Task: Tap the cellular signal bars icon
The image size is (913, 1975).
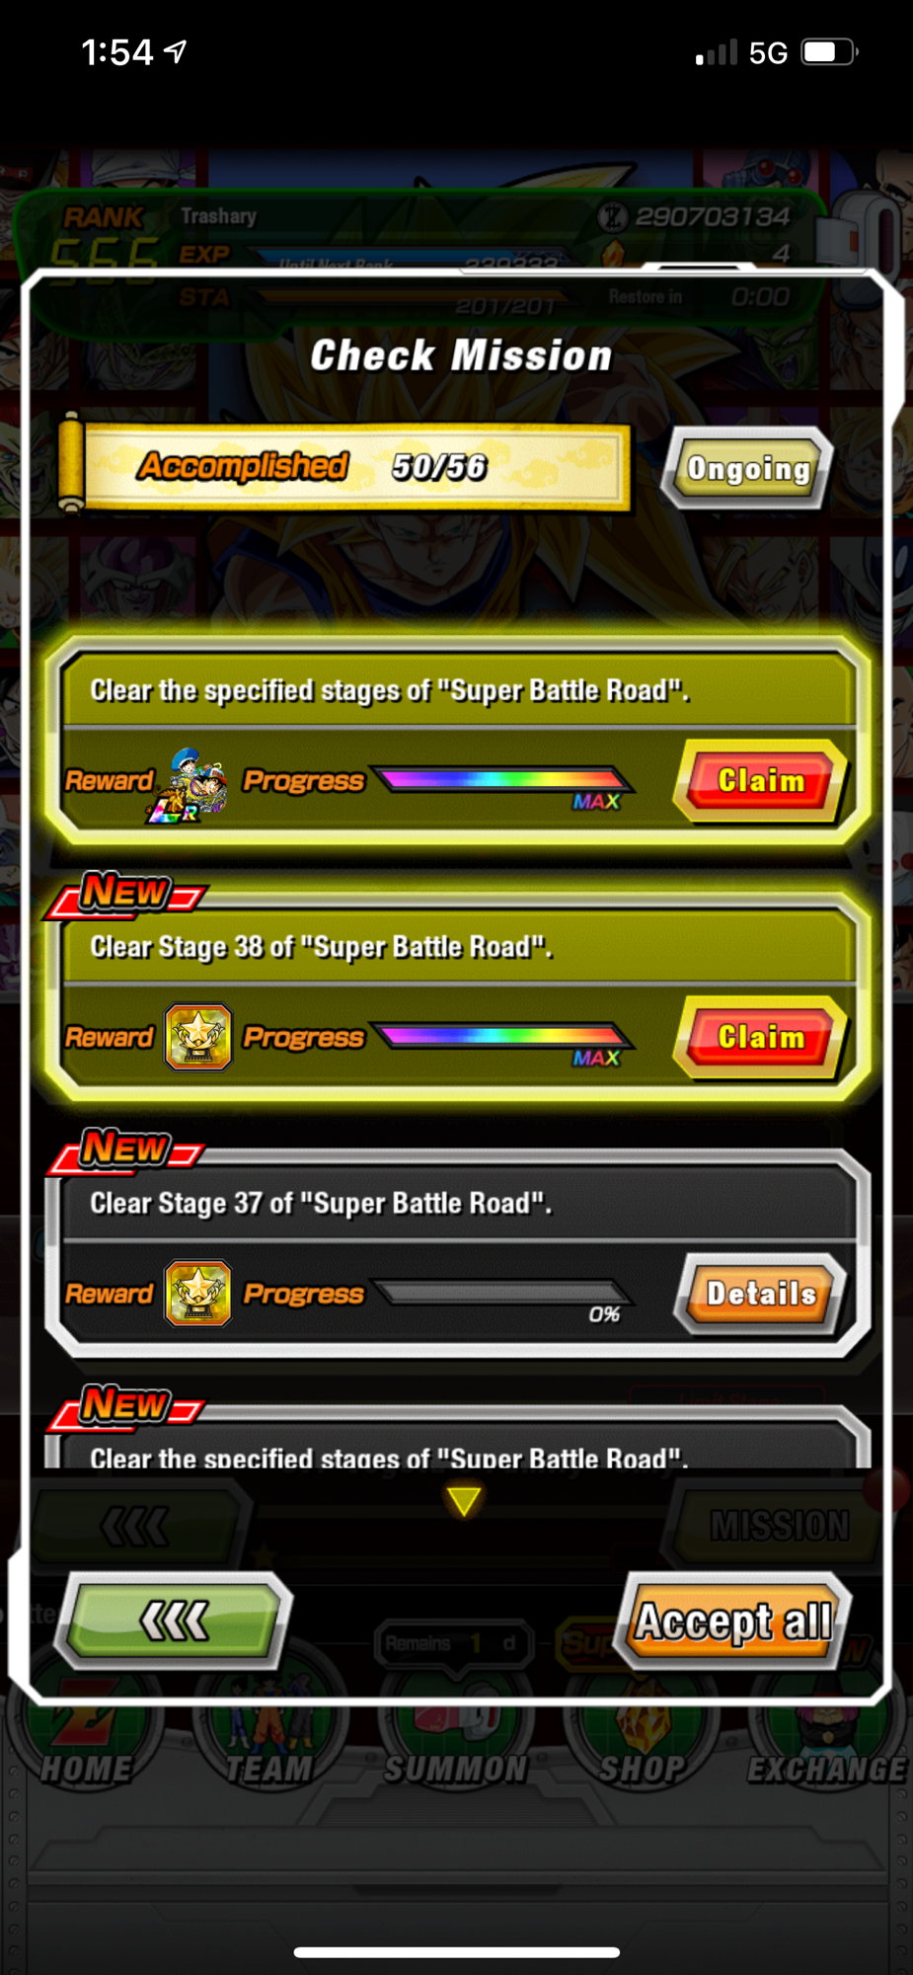Action: coord(717,52)
